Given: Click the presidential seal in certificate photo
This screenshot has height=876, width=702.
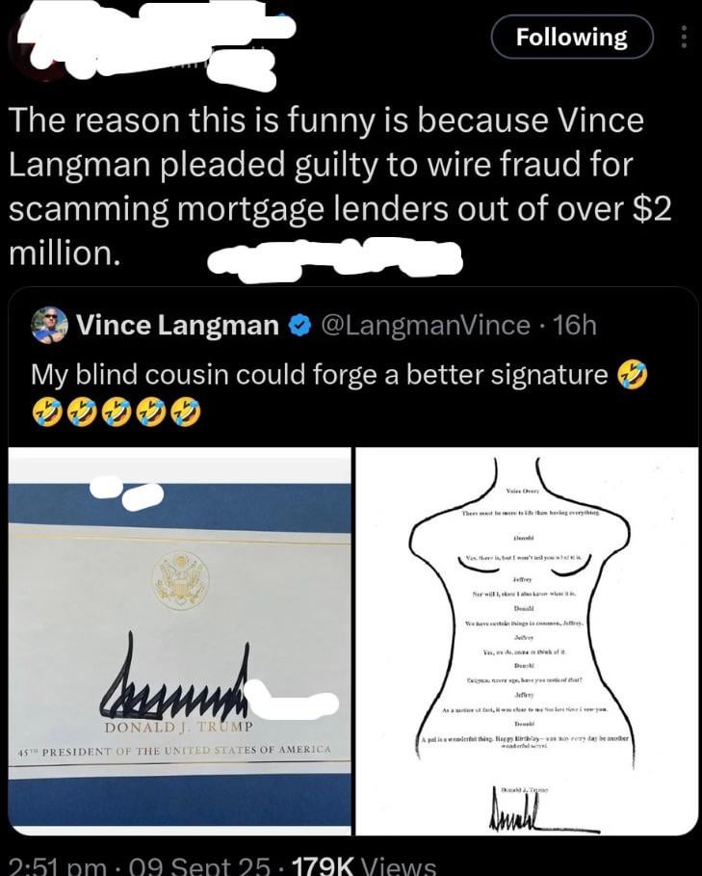Looking at the screenshot, I should click(x=181, y=580).
